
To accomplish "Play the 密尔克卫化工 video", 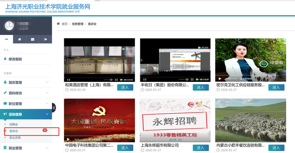I will [220, 79].
